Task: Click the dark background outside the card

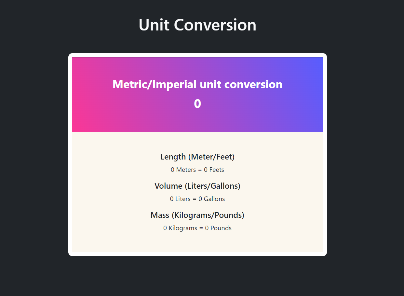Action: pos(33,146)
